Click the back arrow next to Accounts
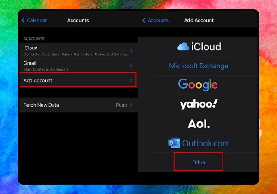Image resolution: width=277 pixels, height=194 pixels. (144, 20)
